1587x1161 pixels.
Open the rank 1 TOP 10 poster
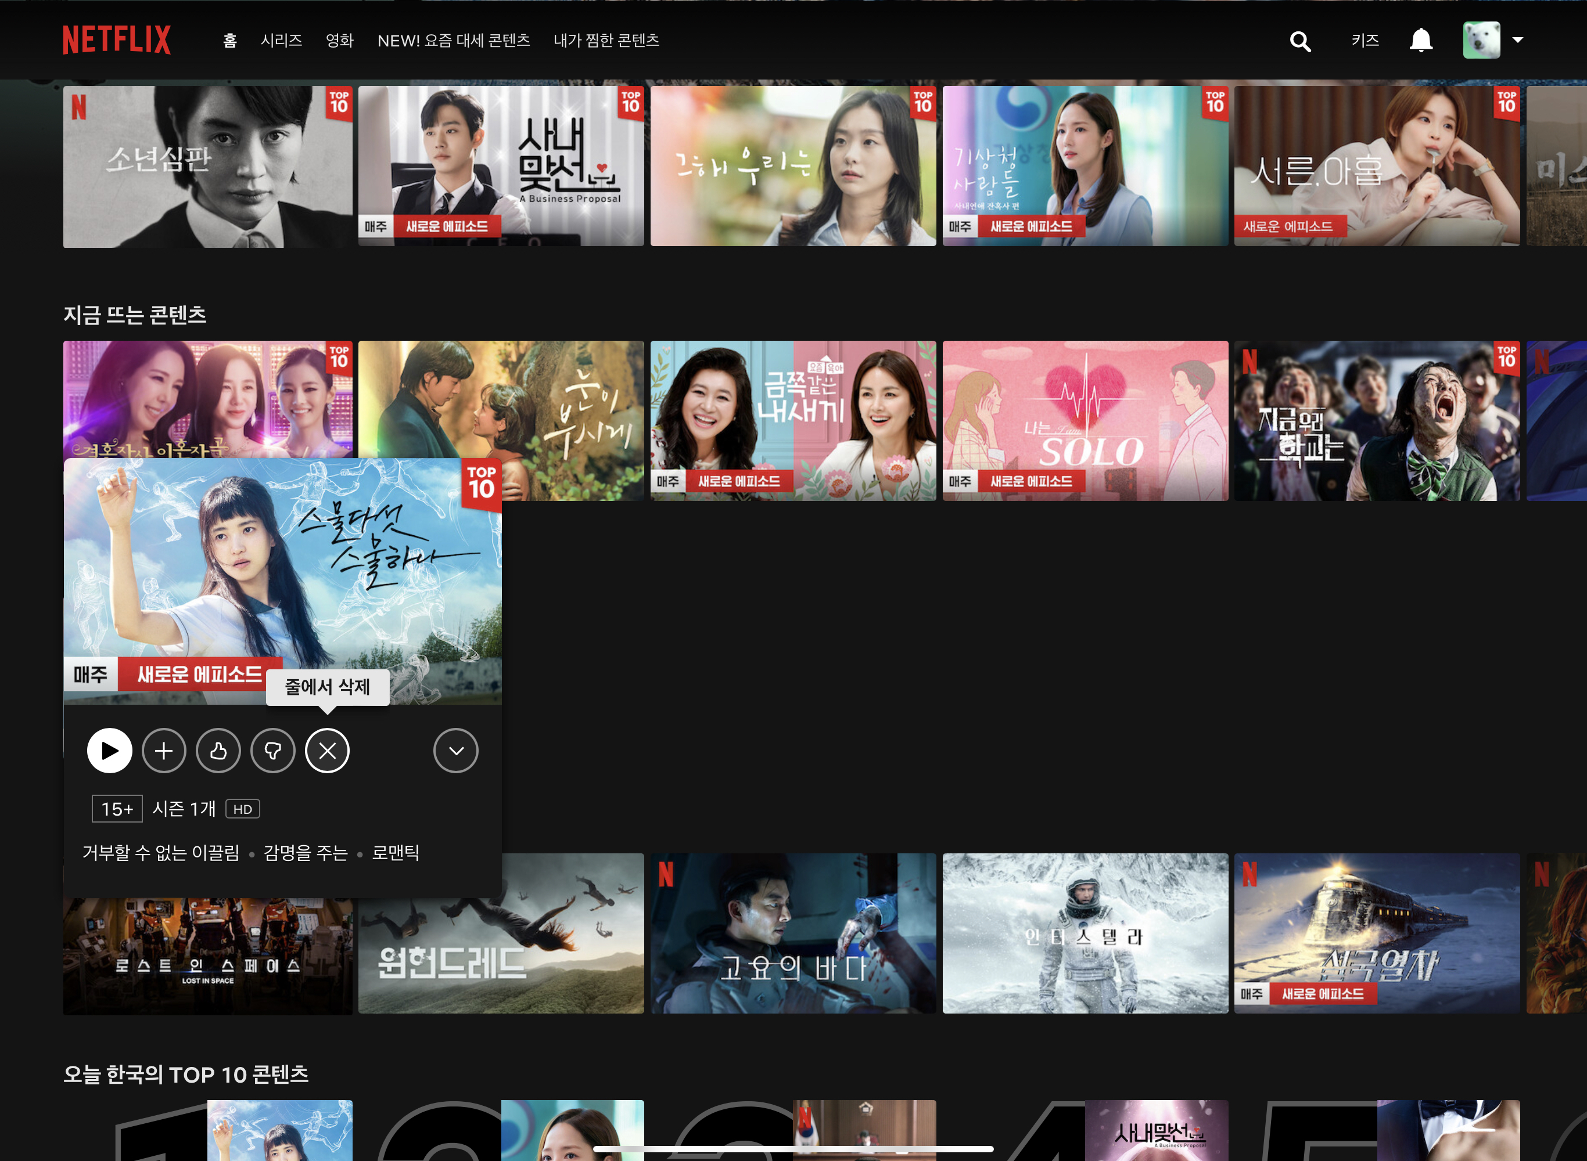279,1130
